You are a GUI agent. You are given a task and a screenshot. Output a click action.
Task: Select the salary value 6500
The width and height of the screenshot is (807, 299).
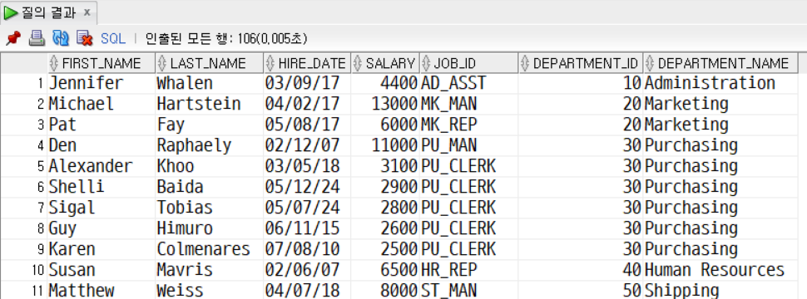point(385,270)
